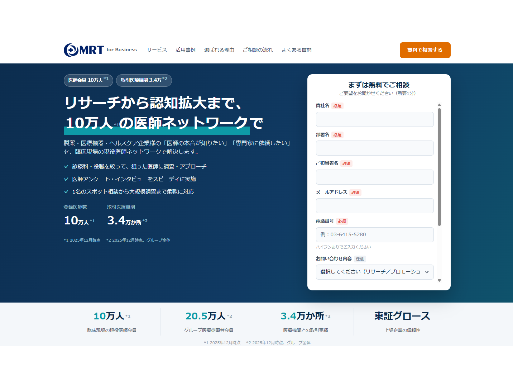Image resolution: width=513 pixels, height=385 pixels.
Task: Click the 取引医療機関 3.4万 badge
Action: [x=144, y=80]
